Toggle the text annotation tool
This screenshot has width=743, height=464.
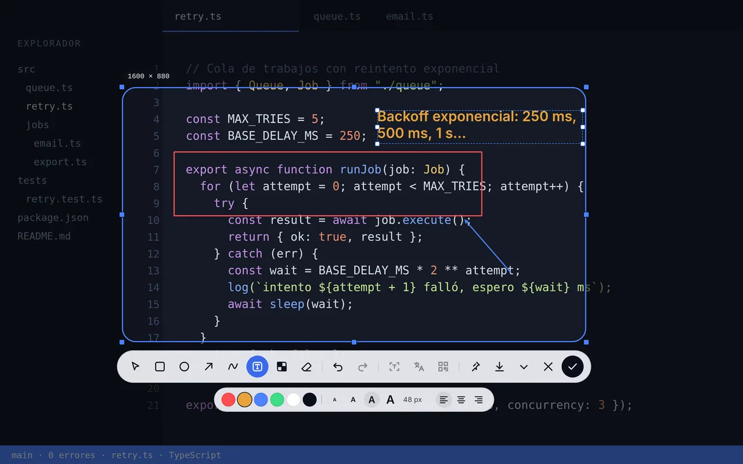point(258,367)
